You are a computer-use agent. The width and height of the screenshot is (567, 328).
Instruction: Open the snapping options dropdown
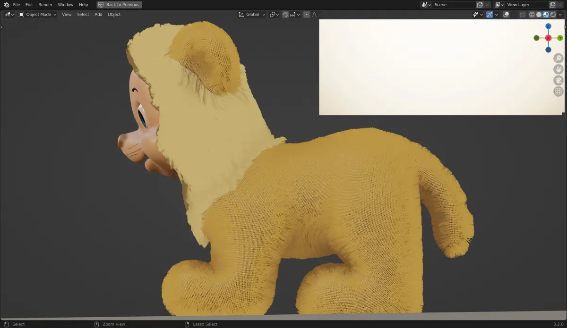pos(295,15)
